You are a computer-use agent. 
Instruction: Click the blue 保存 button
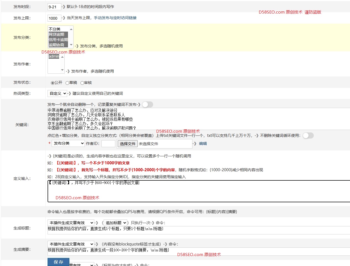58,262
